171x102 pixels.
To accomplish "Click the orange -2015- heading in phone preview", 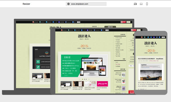I will point(151,51).
